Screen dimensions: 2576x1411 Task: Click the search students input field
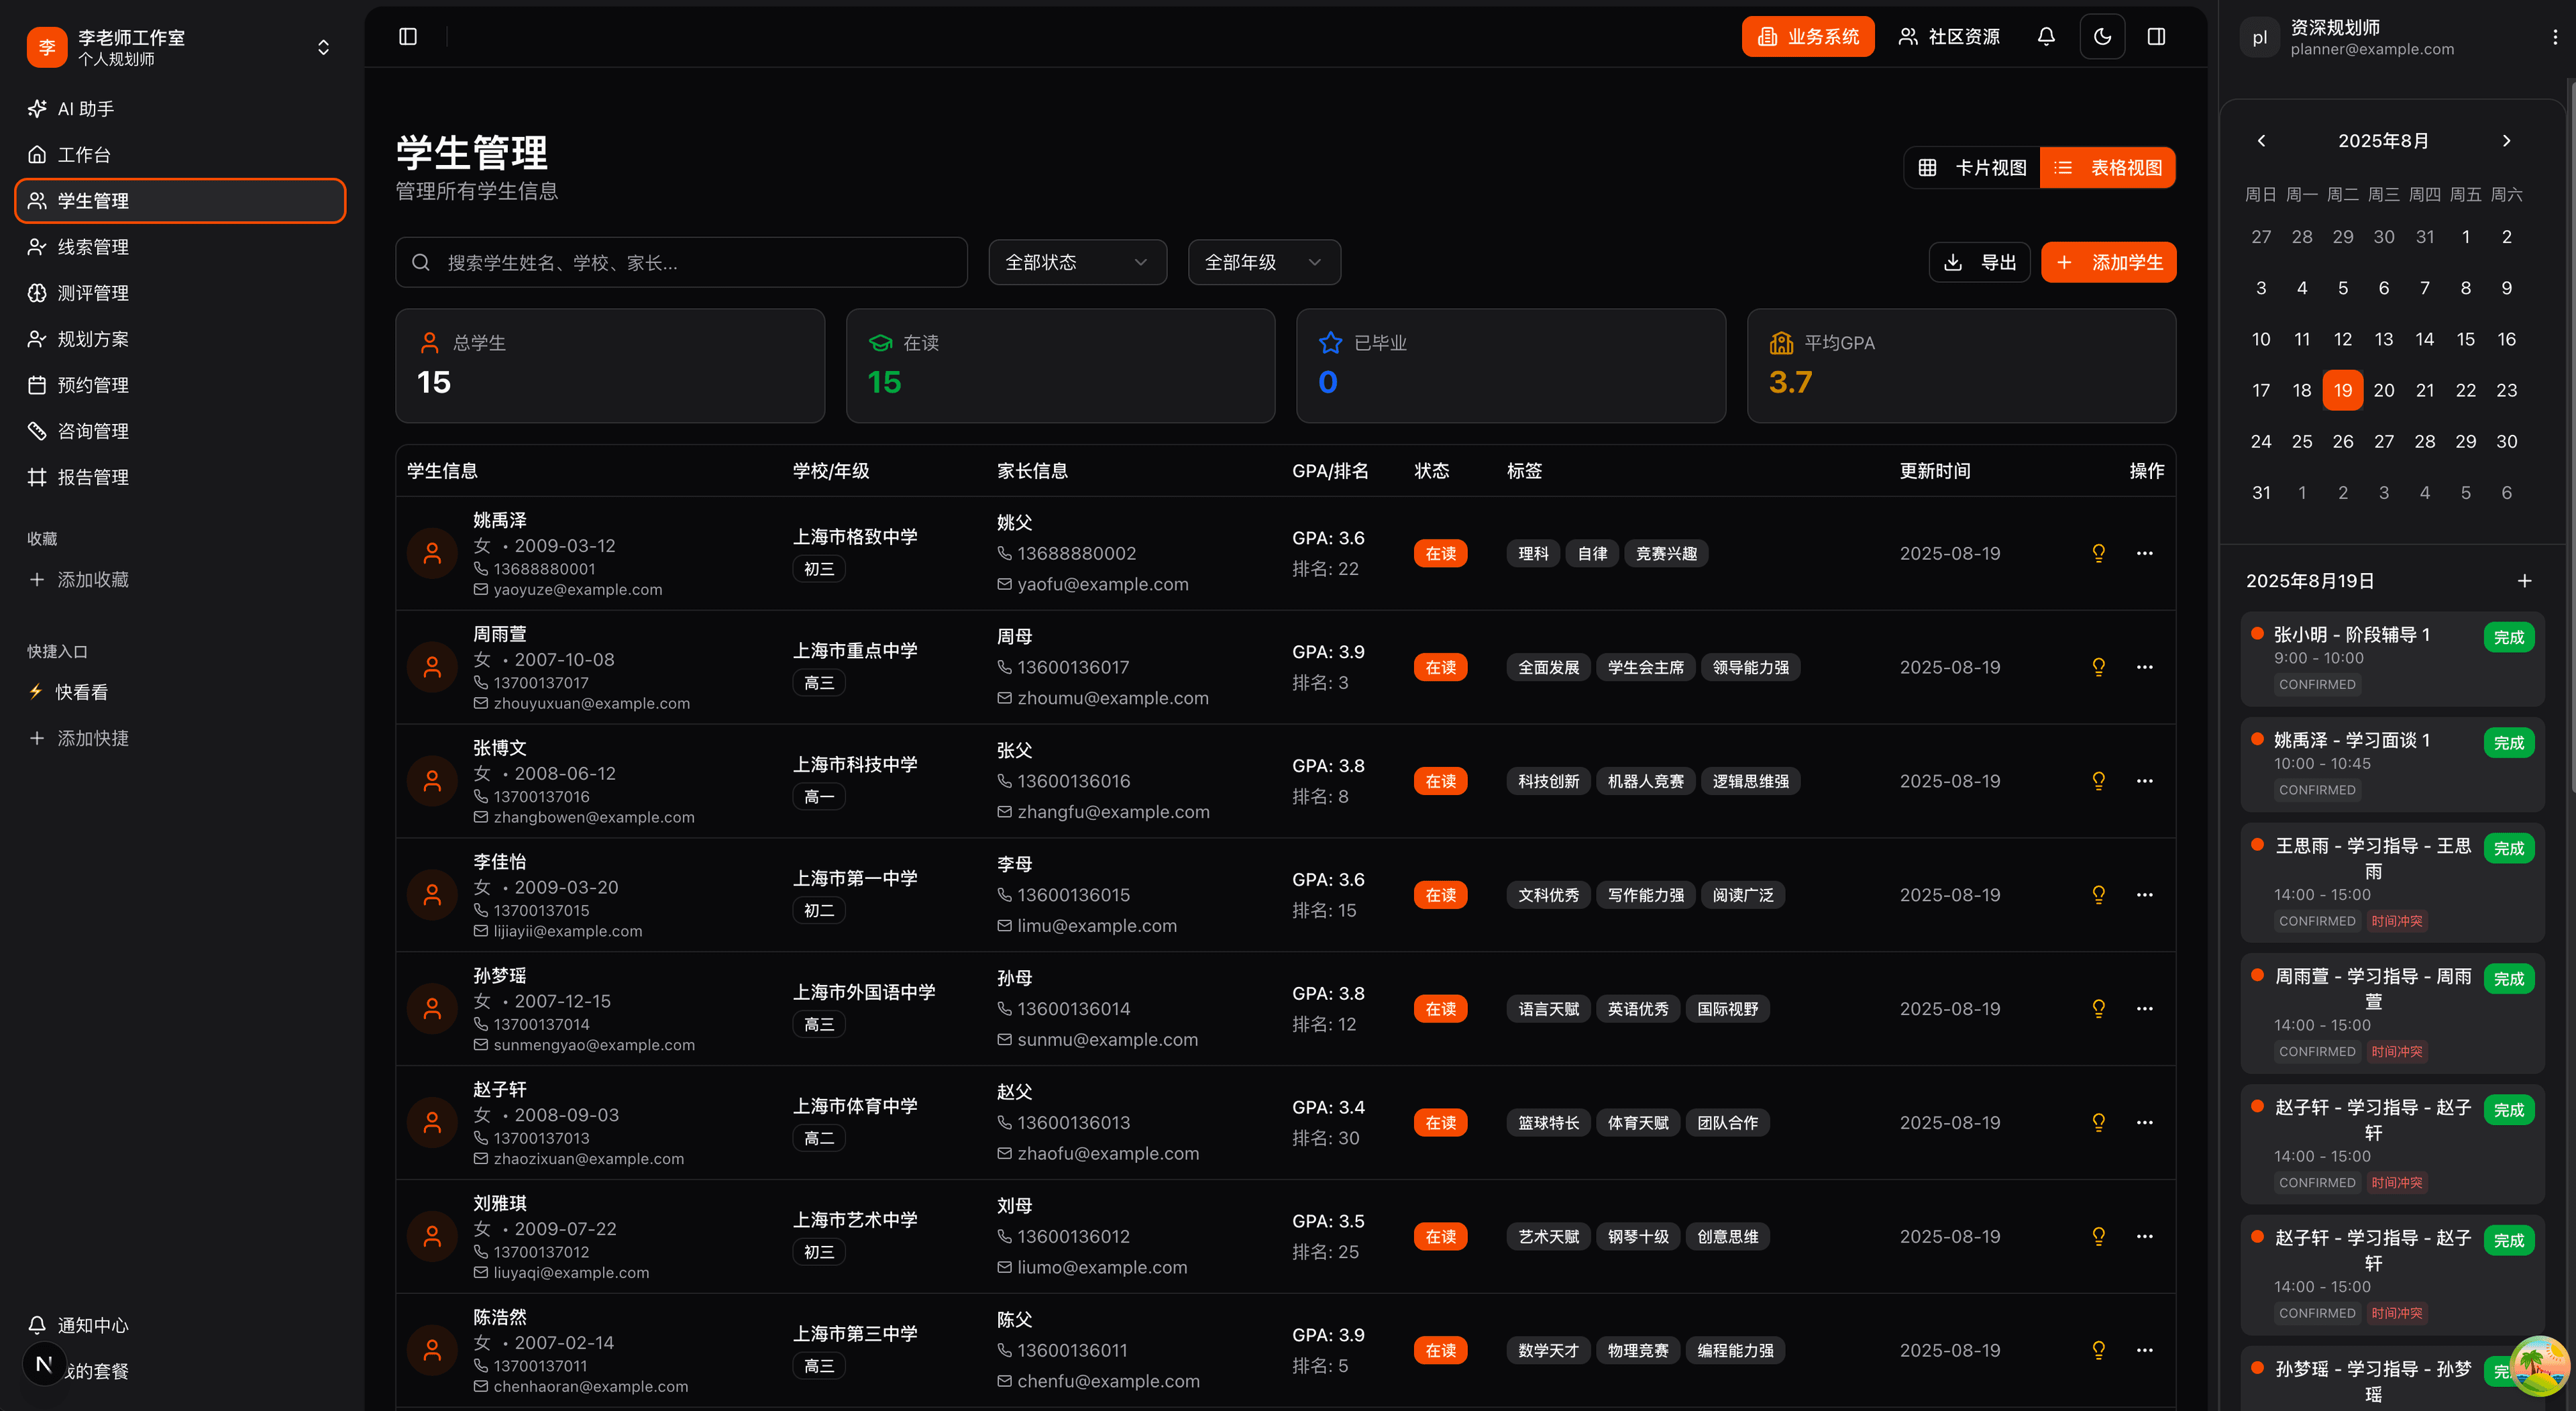click(x=681, y=262)
